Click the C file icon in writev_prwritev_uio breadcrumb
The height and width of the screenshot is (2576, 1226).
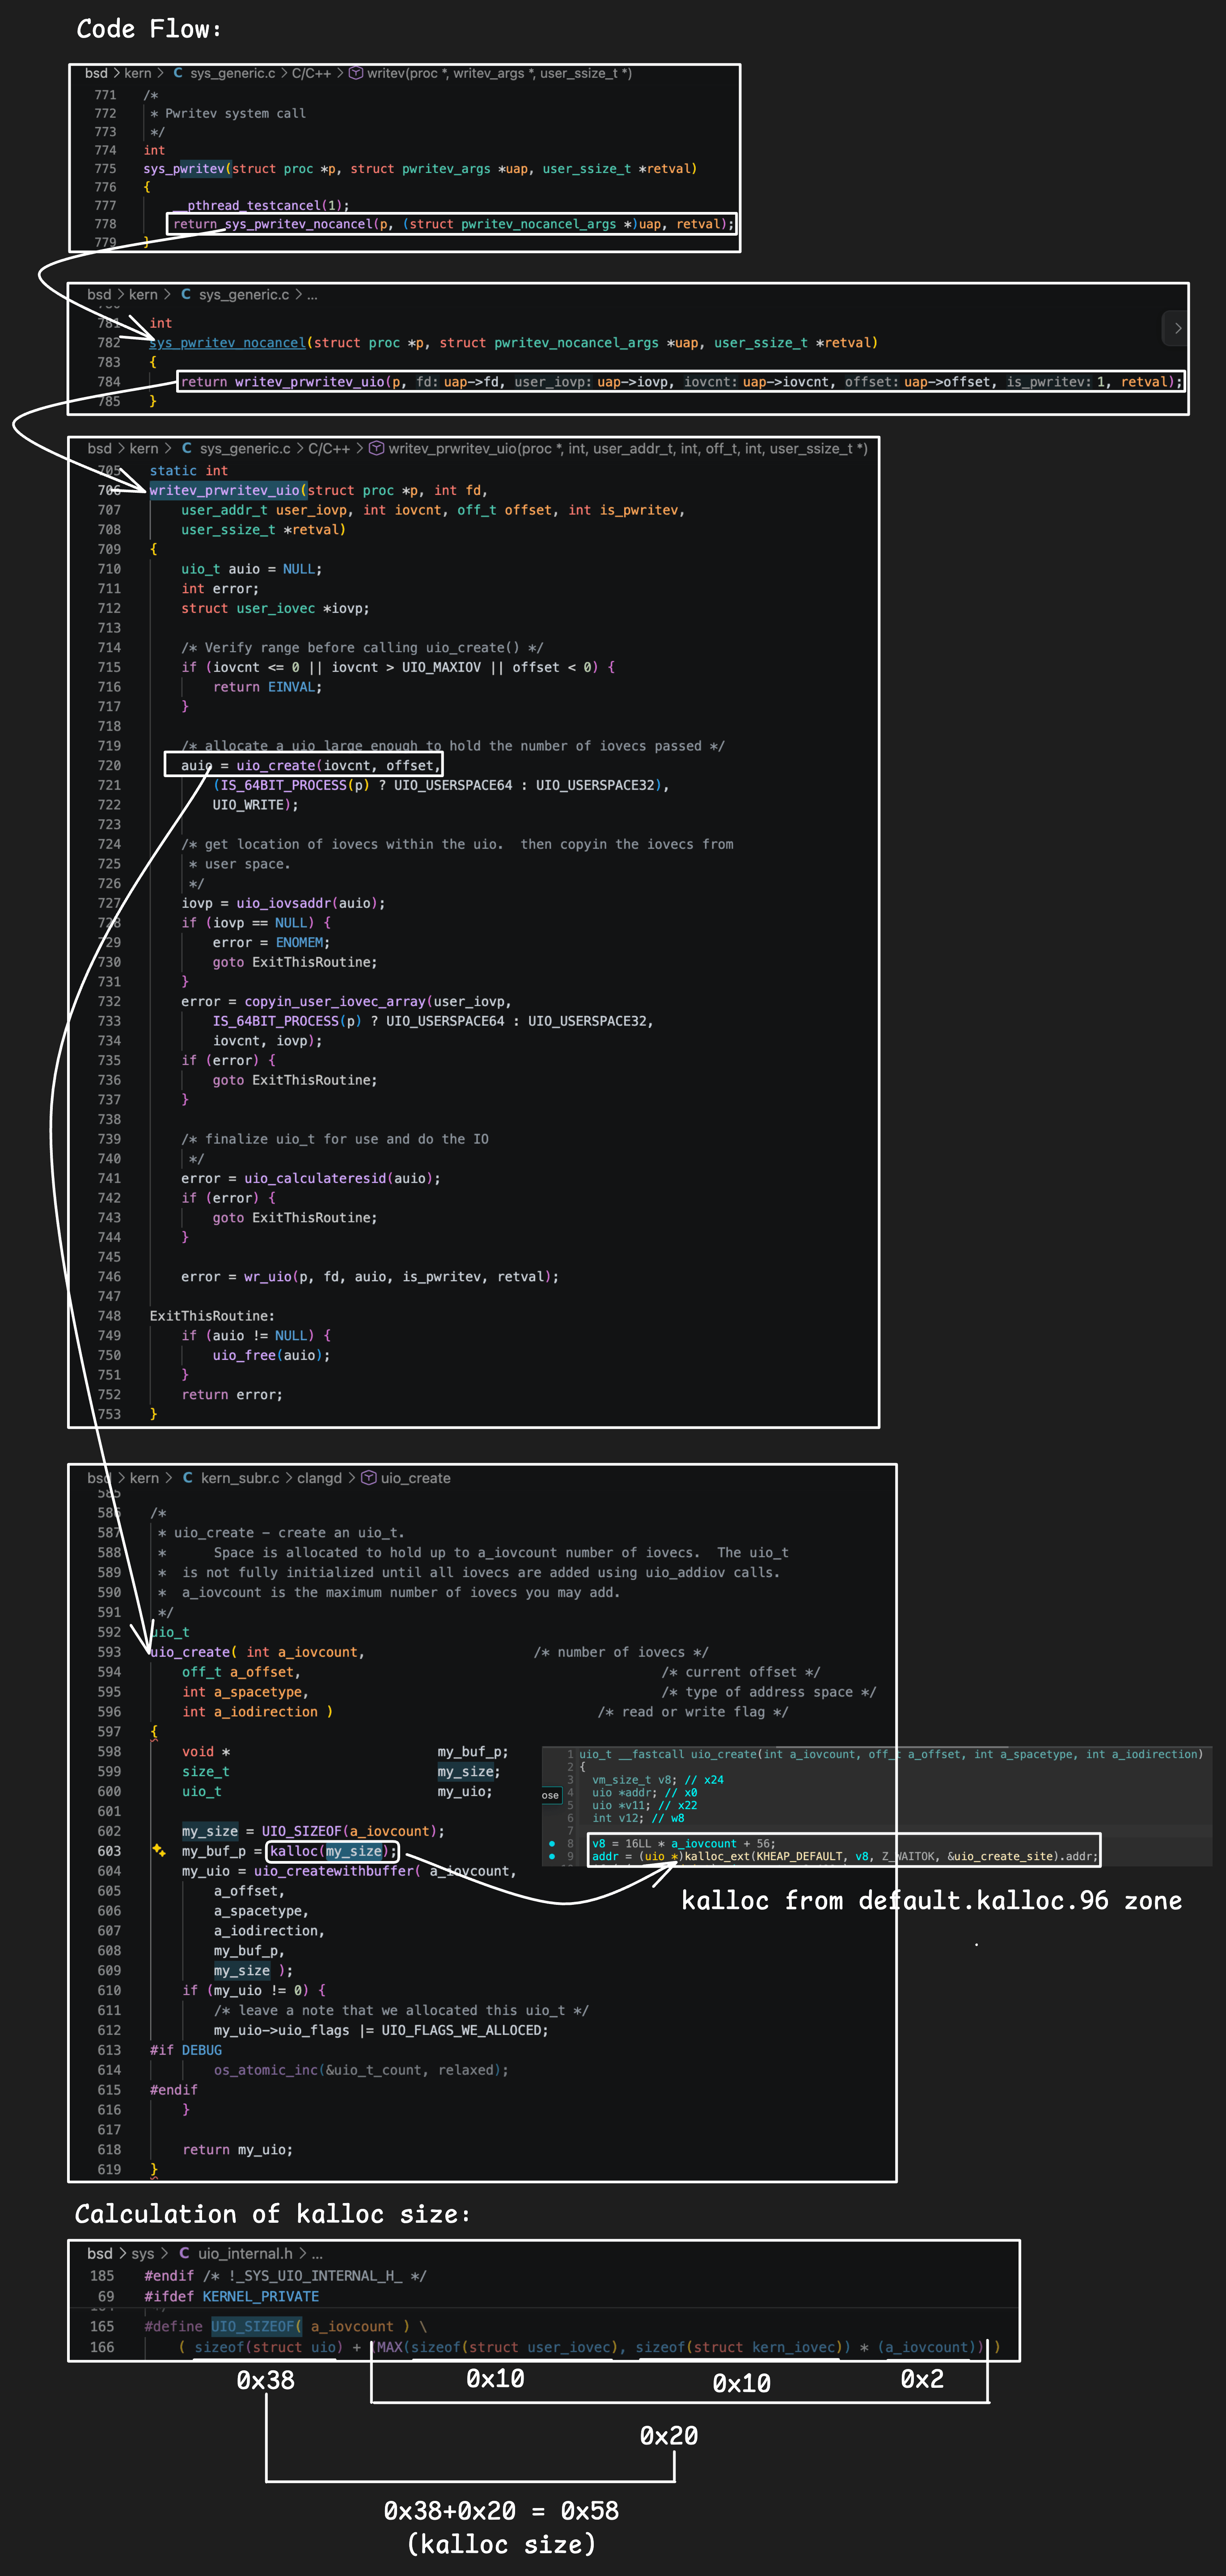coord(187,449)
